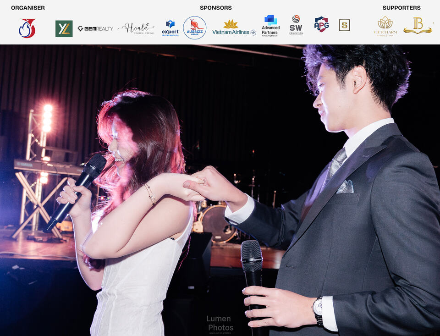Image resolution: width=440 pixels, height=336 pixels.
Task: Click the Aussizz Group kangaroo logo
Action: (x=195, y=28)
